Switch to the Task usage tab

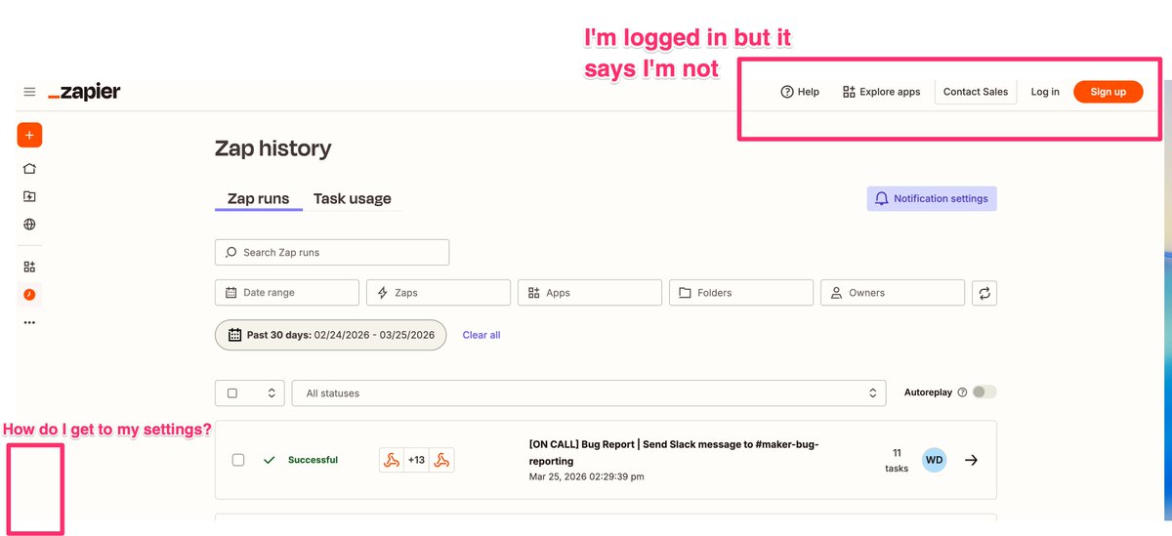point(353,198)
